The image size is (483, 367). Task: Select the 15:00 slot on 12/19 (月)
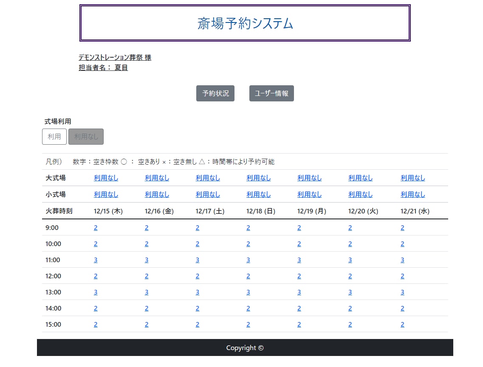(299, 325)
